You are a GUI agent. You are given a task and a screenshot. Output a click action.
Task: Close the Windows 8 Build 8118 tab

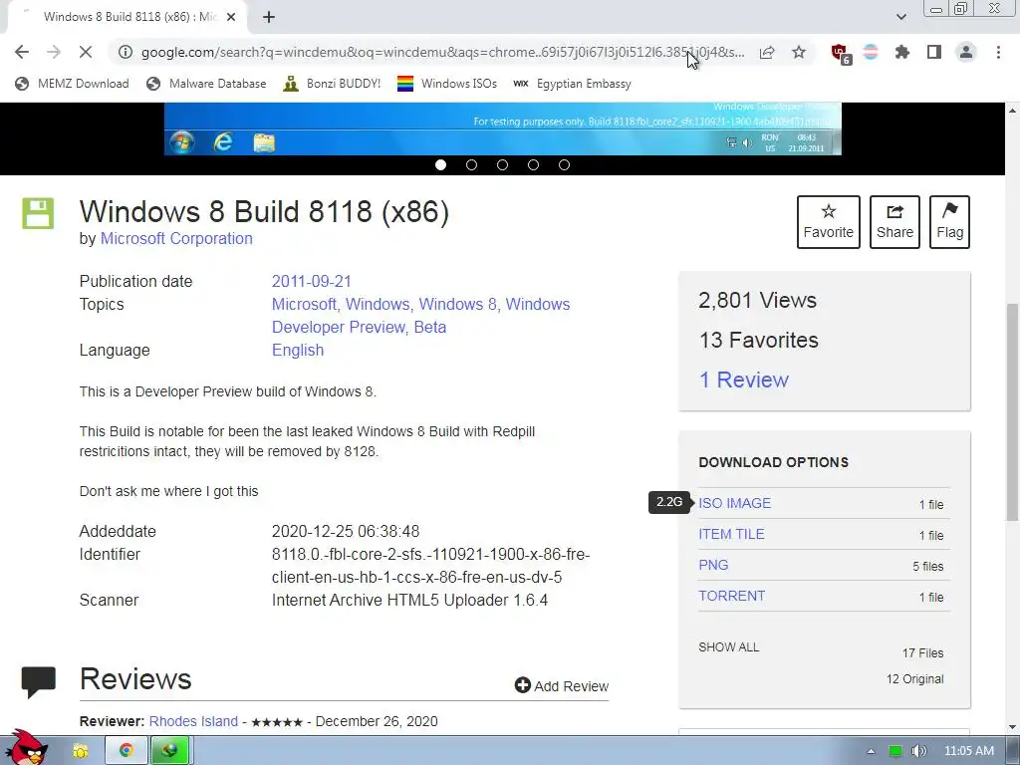coord(231,17)
